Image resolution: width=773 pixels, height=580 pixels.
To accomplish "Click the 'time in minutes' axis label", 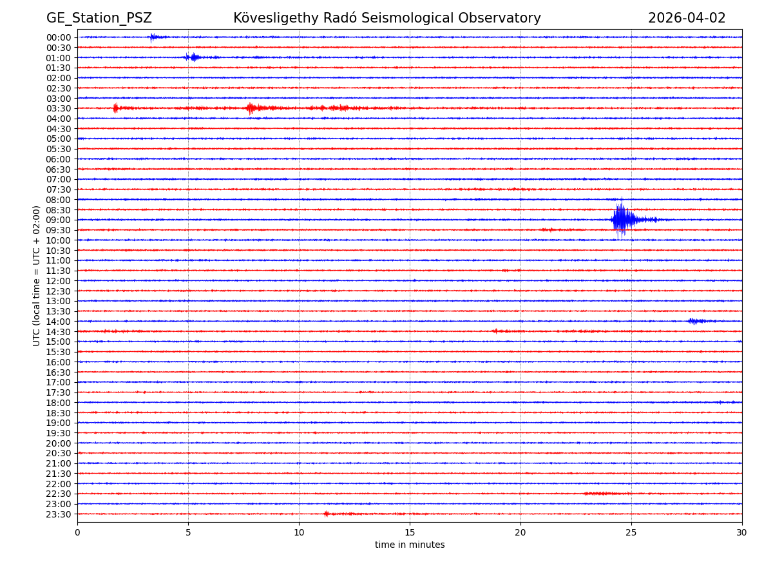I will [410, 545].
